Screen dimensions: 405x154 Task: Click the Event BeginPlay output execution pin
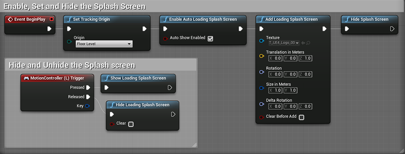(x=49, y=29)
